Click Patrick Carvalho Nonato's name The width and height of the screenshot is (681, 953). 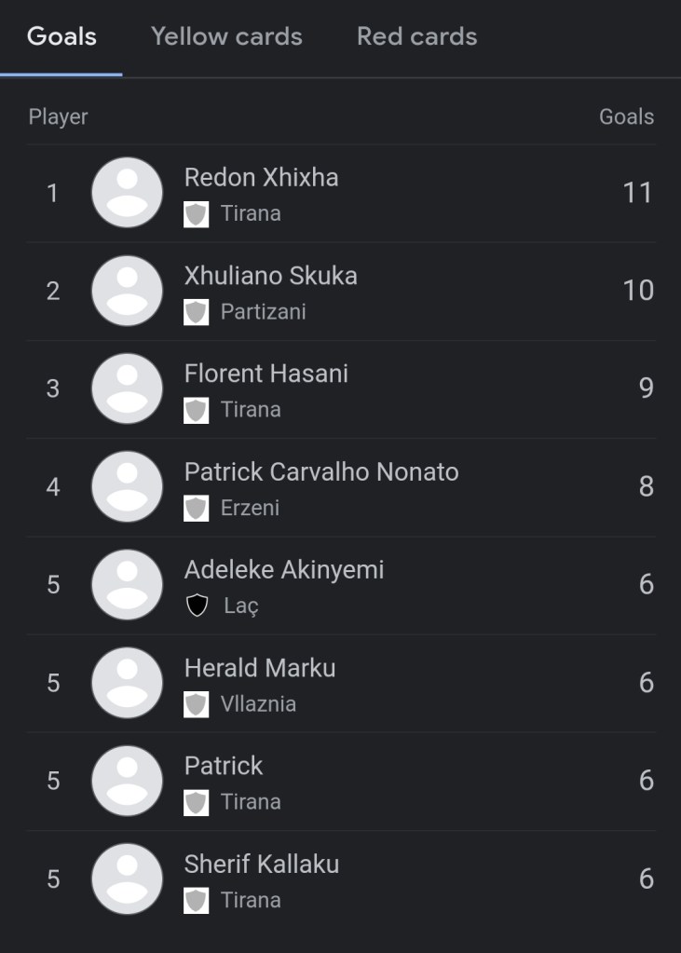321,471
